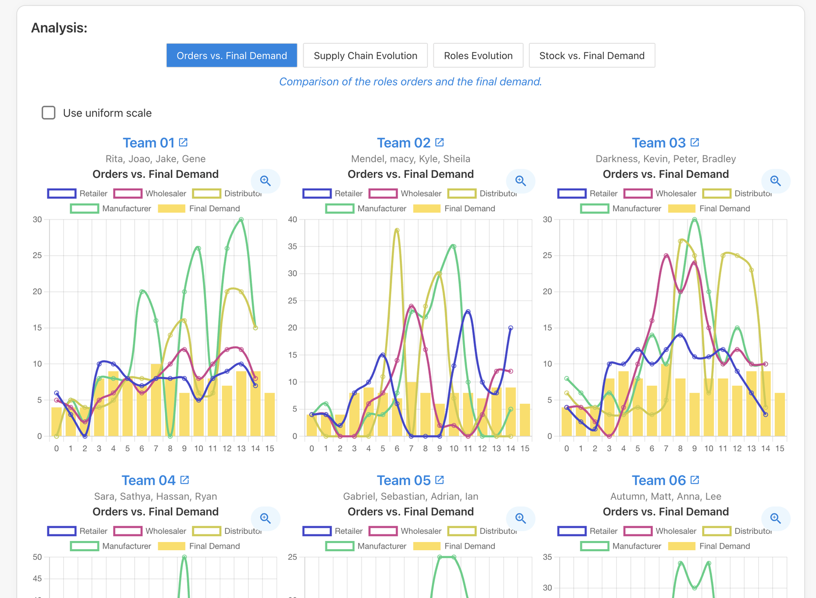This screenshot has width=816, height=598.
Task: Toggle Retailer series in Team 05 legend
Action: [333, 531]
